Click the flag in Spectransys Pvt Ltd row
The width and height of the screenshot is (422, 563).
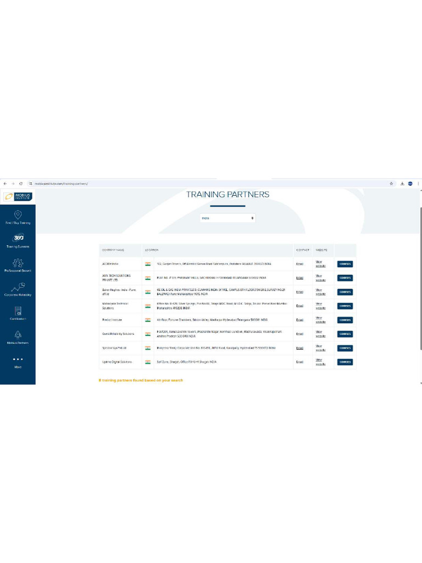[x=148, y=348]
